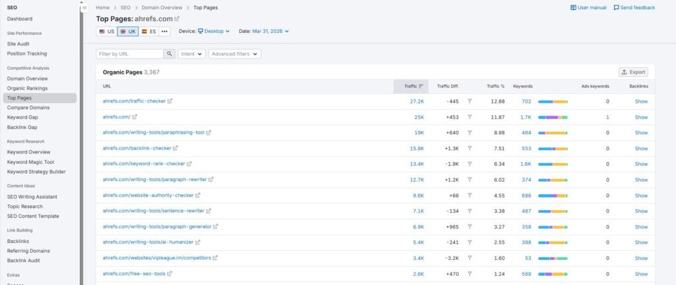Open the external link icon next to ahrefs.com title
The height and width of the screenshot is (285, 676).
(x=177, y=19)
